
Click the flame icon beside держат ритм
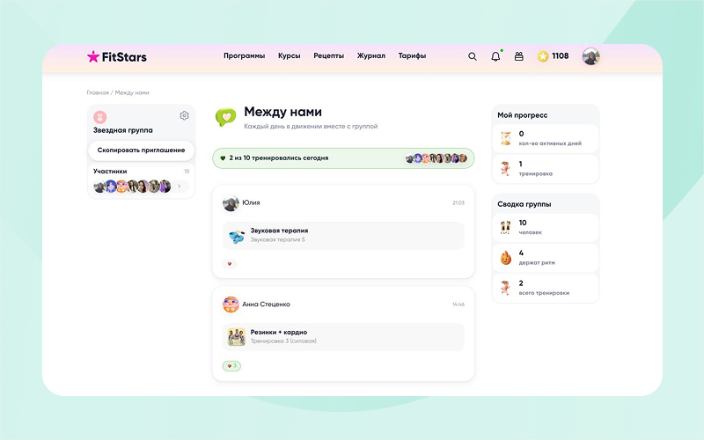pyautogui.click(x=505, y=258)
